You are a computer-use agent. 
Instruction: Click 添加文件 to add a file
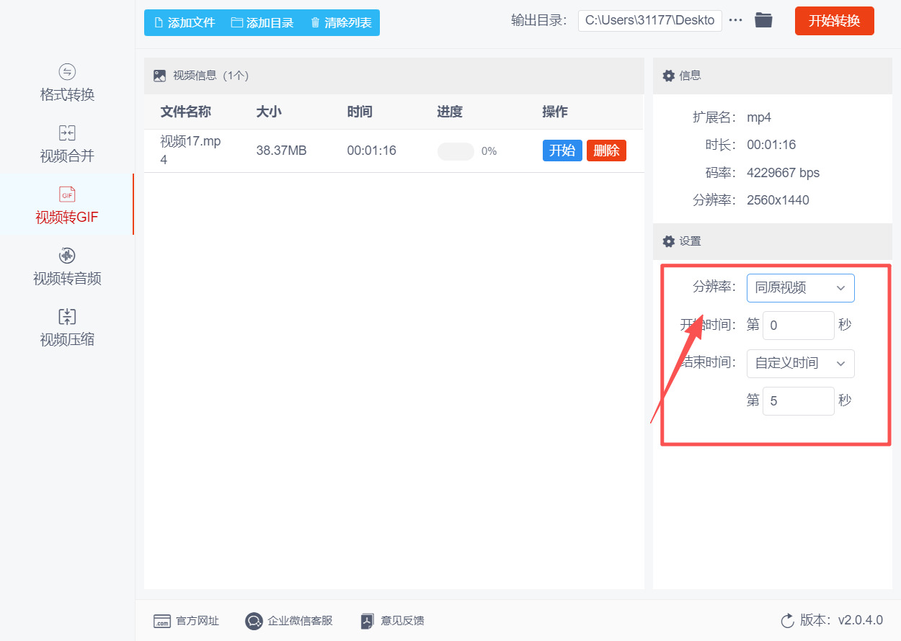click(185, 23)
